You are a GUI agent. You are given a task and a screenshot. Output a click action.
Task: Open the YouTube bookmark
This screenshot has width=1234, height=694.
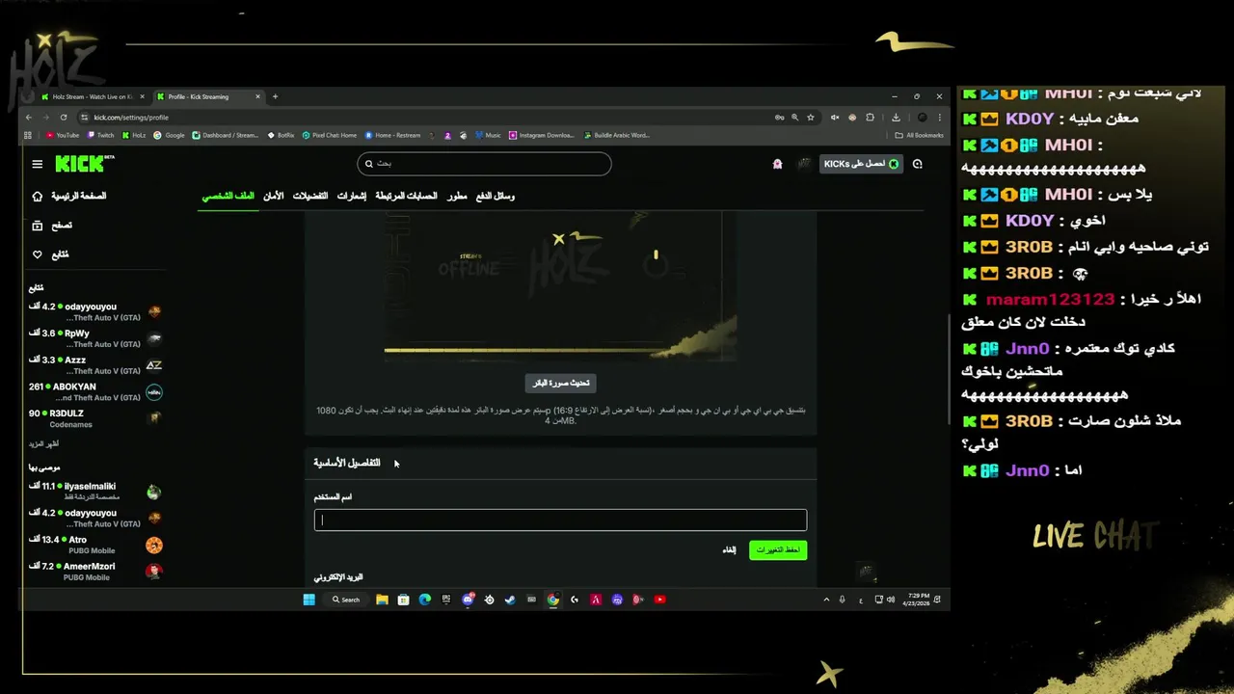(x=63, y=135)
